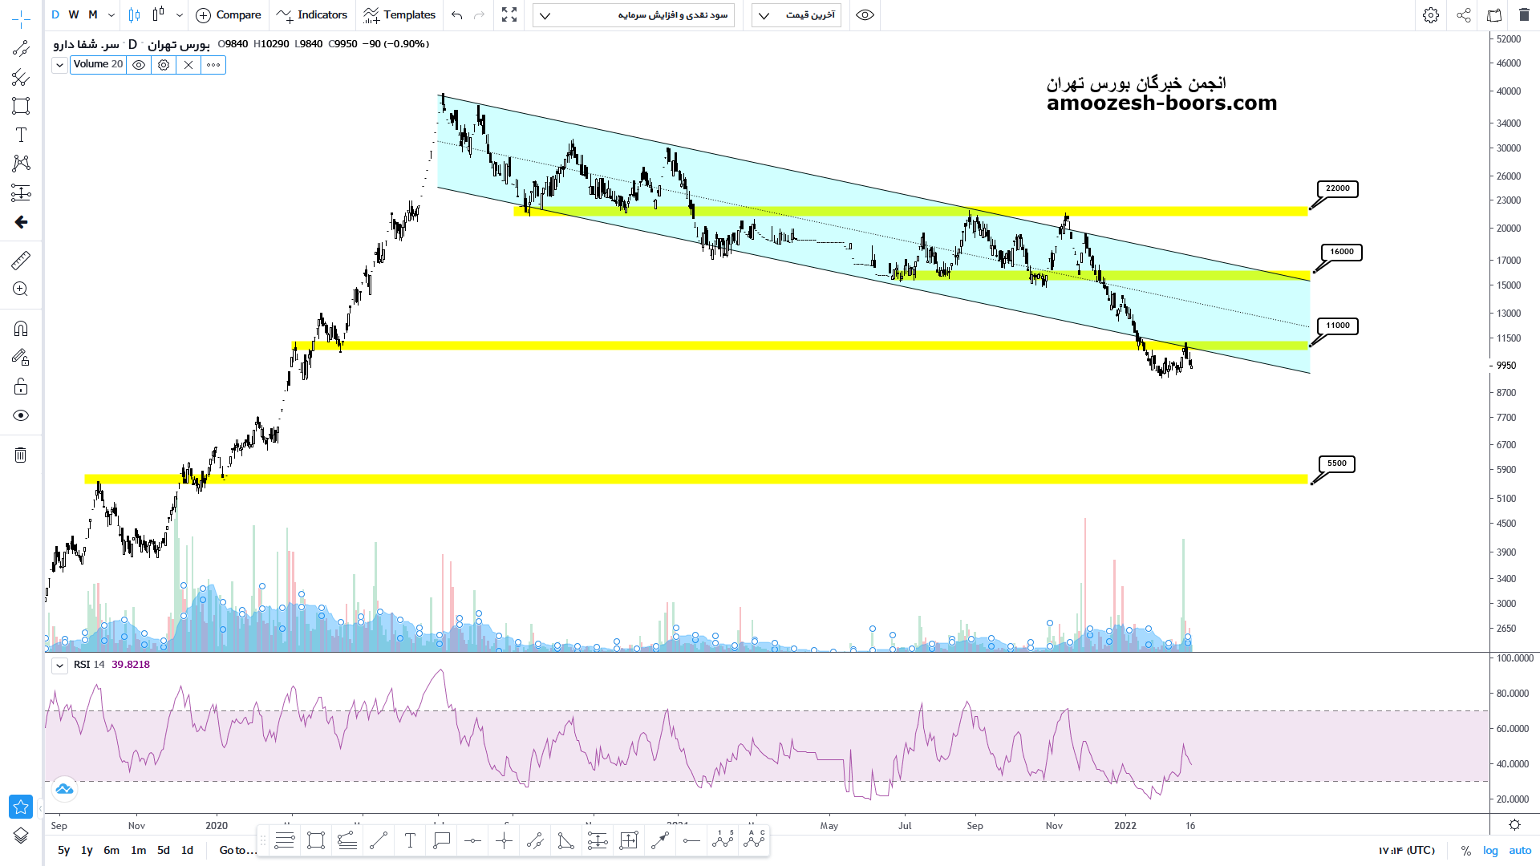
Task: Click the undo arrow in toolbar
Action: [457, 15]
